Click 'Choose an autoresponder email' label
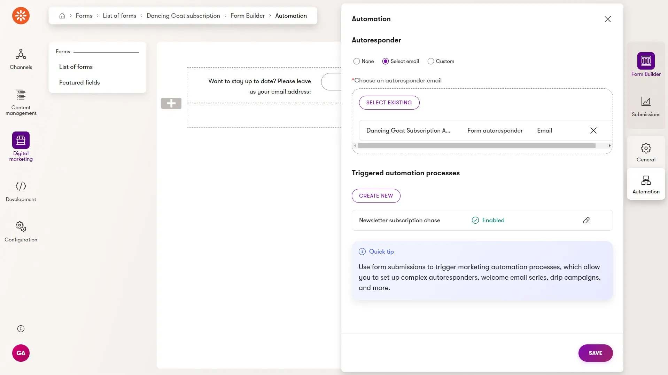Viewport: 668px width, 375px height. coord(398,80)
